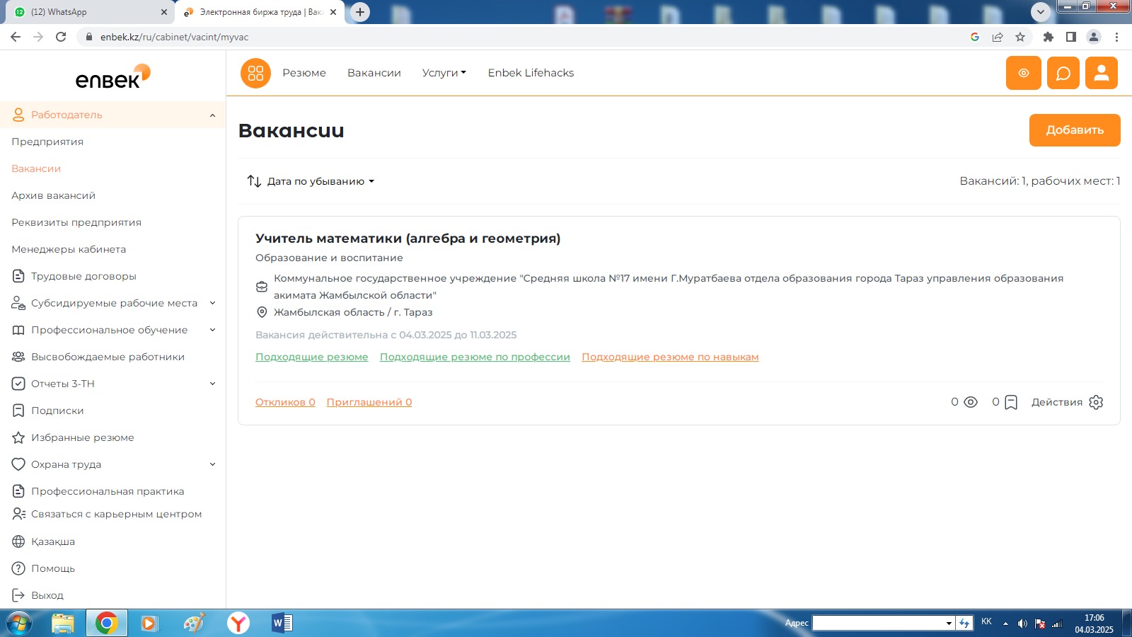The height and width of the screenshot is (637, 1132).
Task: Bookmark this page with the star
Action: (1020, 37)
